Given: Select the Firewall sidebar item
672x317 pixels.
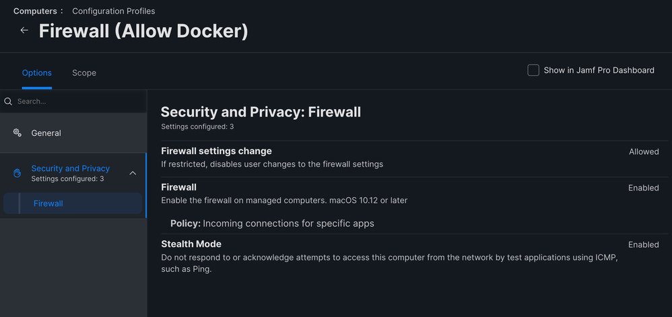Looking at the screenshot, I should [73, 203].
